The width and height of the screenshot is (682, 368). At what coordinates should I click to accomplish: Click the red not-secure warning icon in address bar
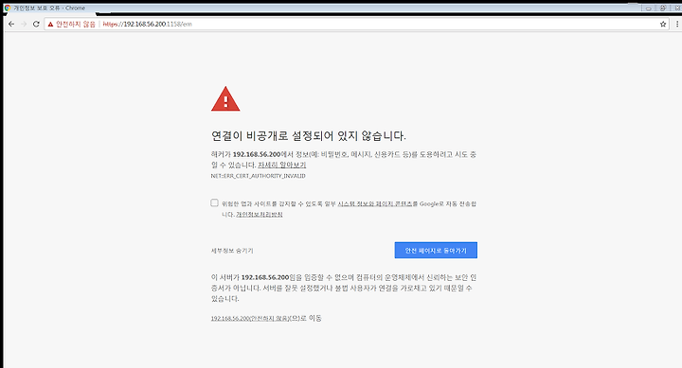click(x=50, y=25)
